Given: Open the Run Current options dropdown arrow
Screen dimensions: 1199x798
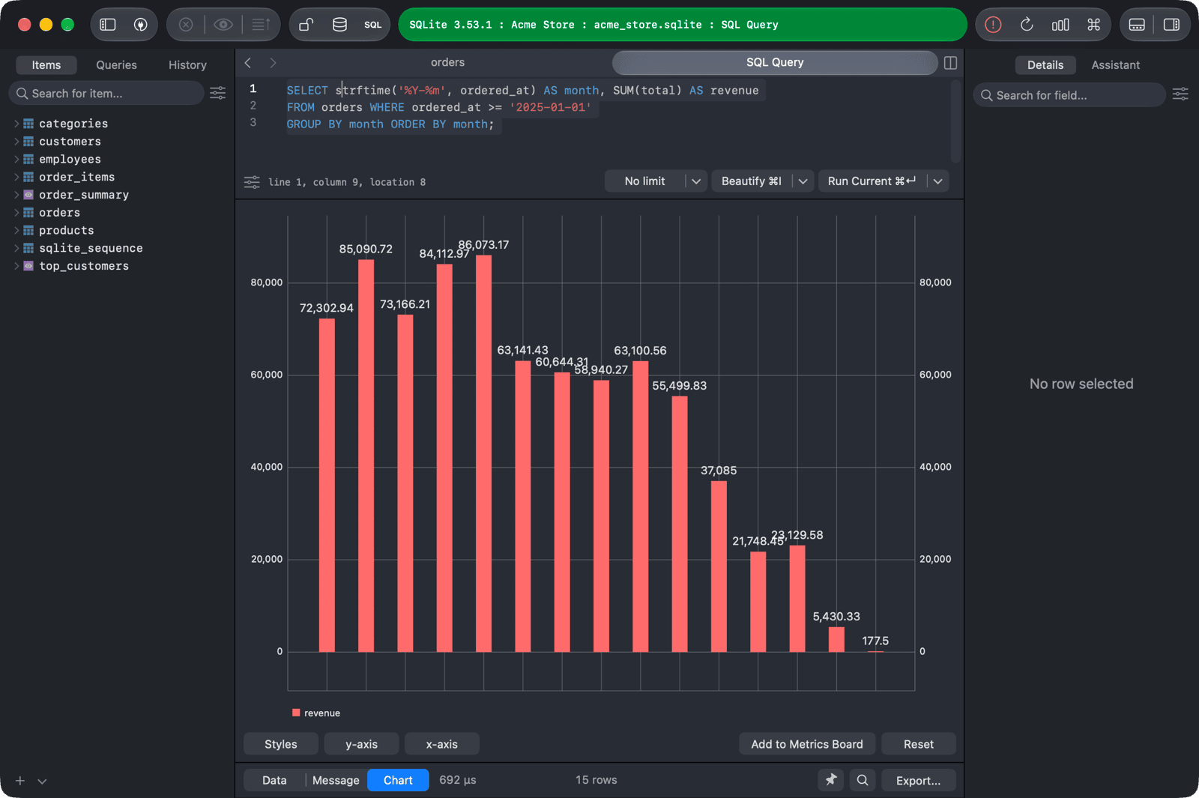Looking at the screenshot, I should pyautogui.click(x=938, y=181).
